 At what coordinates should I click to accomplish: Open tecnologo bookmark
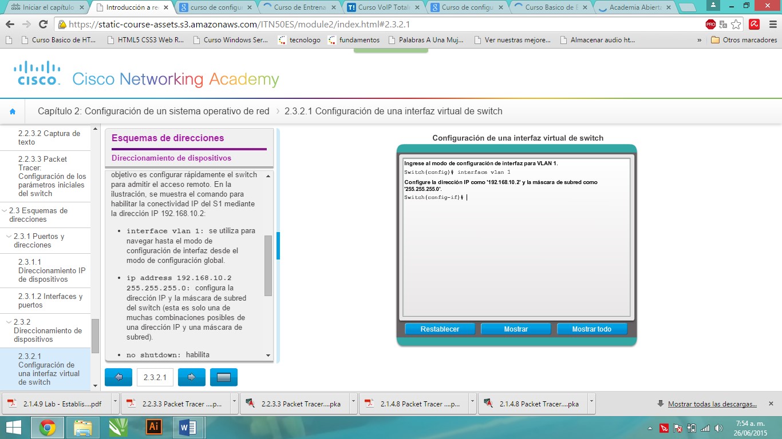(299, 40)
